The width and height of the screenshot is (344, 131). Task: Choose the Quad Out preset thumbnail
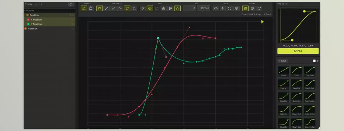coord(296,97)
